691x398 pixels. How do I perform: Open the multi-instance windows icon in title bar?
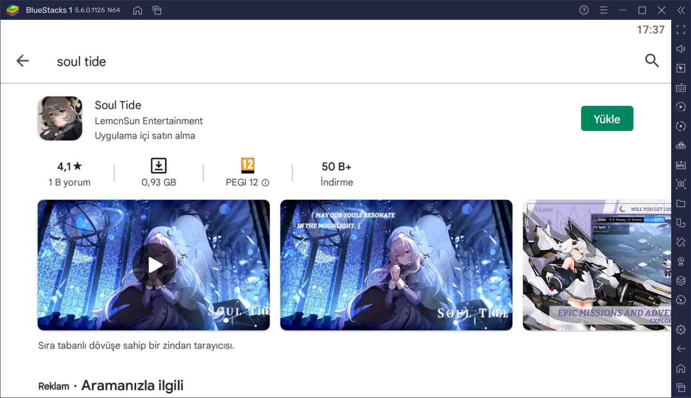pyautogui.click(x=157, y=10)
